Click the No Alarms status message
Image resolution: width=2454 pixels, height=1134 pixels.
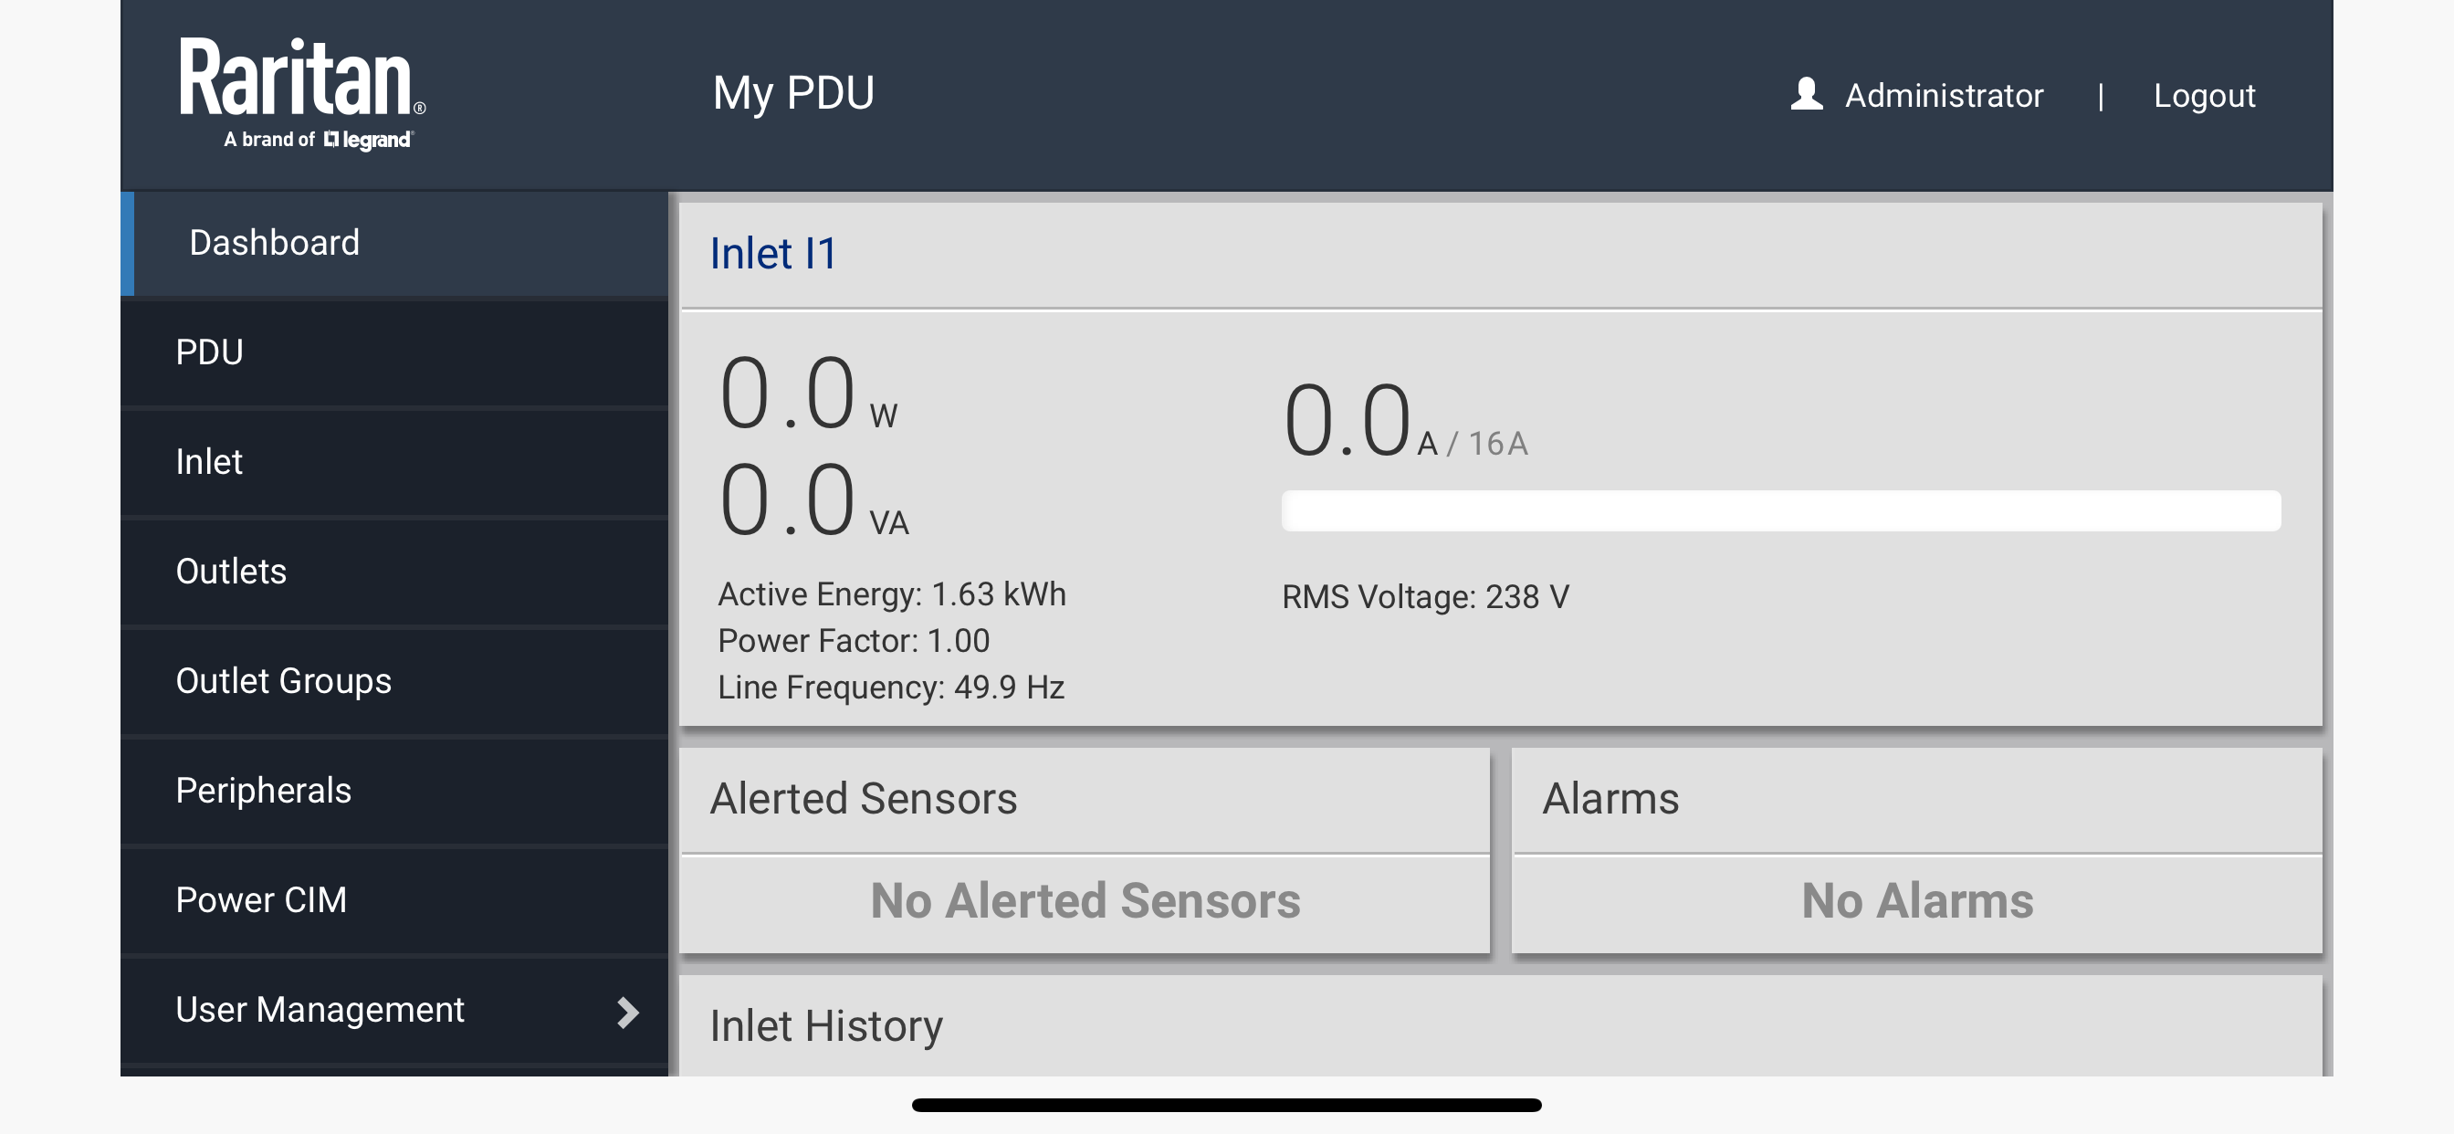(x=1916, y=901)
